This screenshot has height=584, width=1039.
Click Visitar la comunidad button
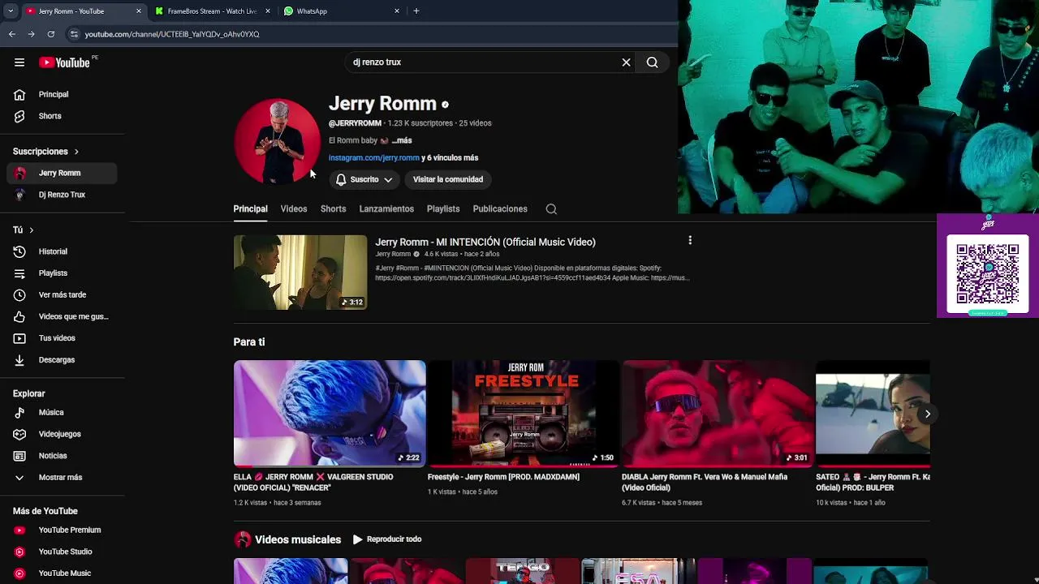click(448, 179)
